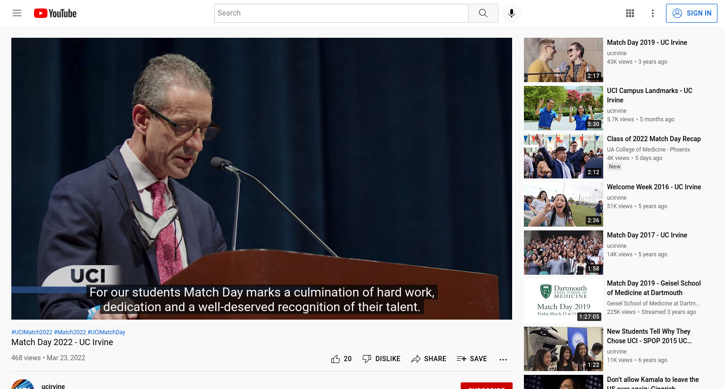The height and width of the screenshot is (389, 725).
Task: Open Don't allow Kamala video thumbnail
Action: pos(564,382)
